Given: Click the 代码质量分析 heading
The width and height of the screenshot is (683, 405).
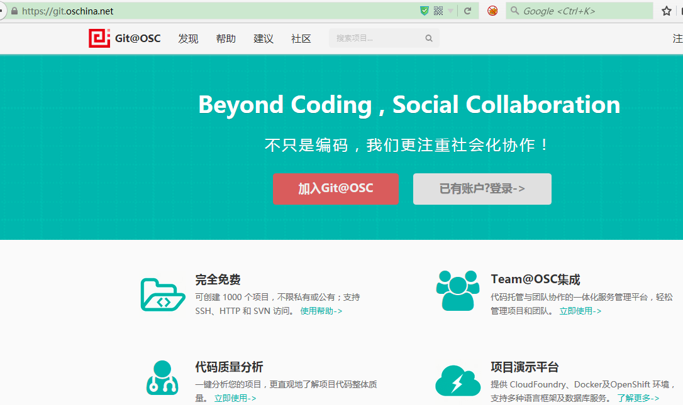Looking at the screenshot, I should [x=229, y=367].
